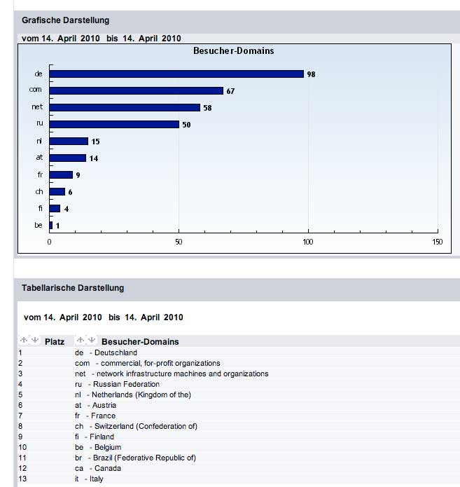The height and width of the screenshot is (487, 460).
Task: Sort Besucher-Domains column descending
Action: 92,341
